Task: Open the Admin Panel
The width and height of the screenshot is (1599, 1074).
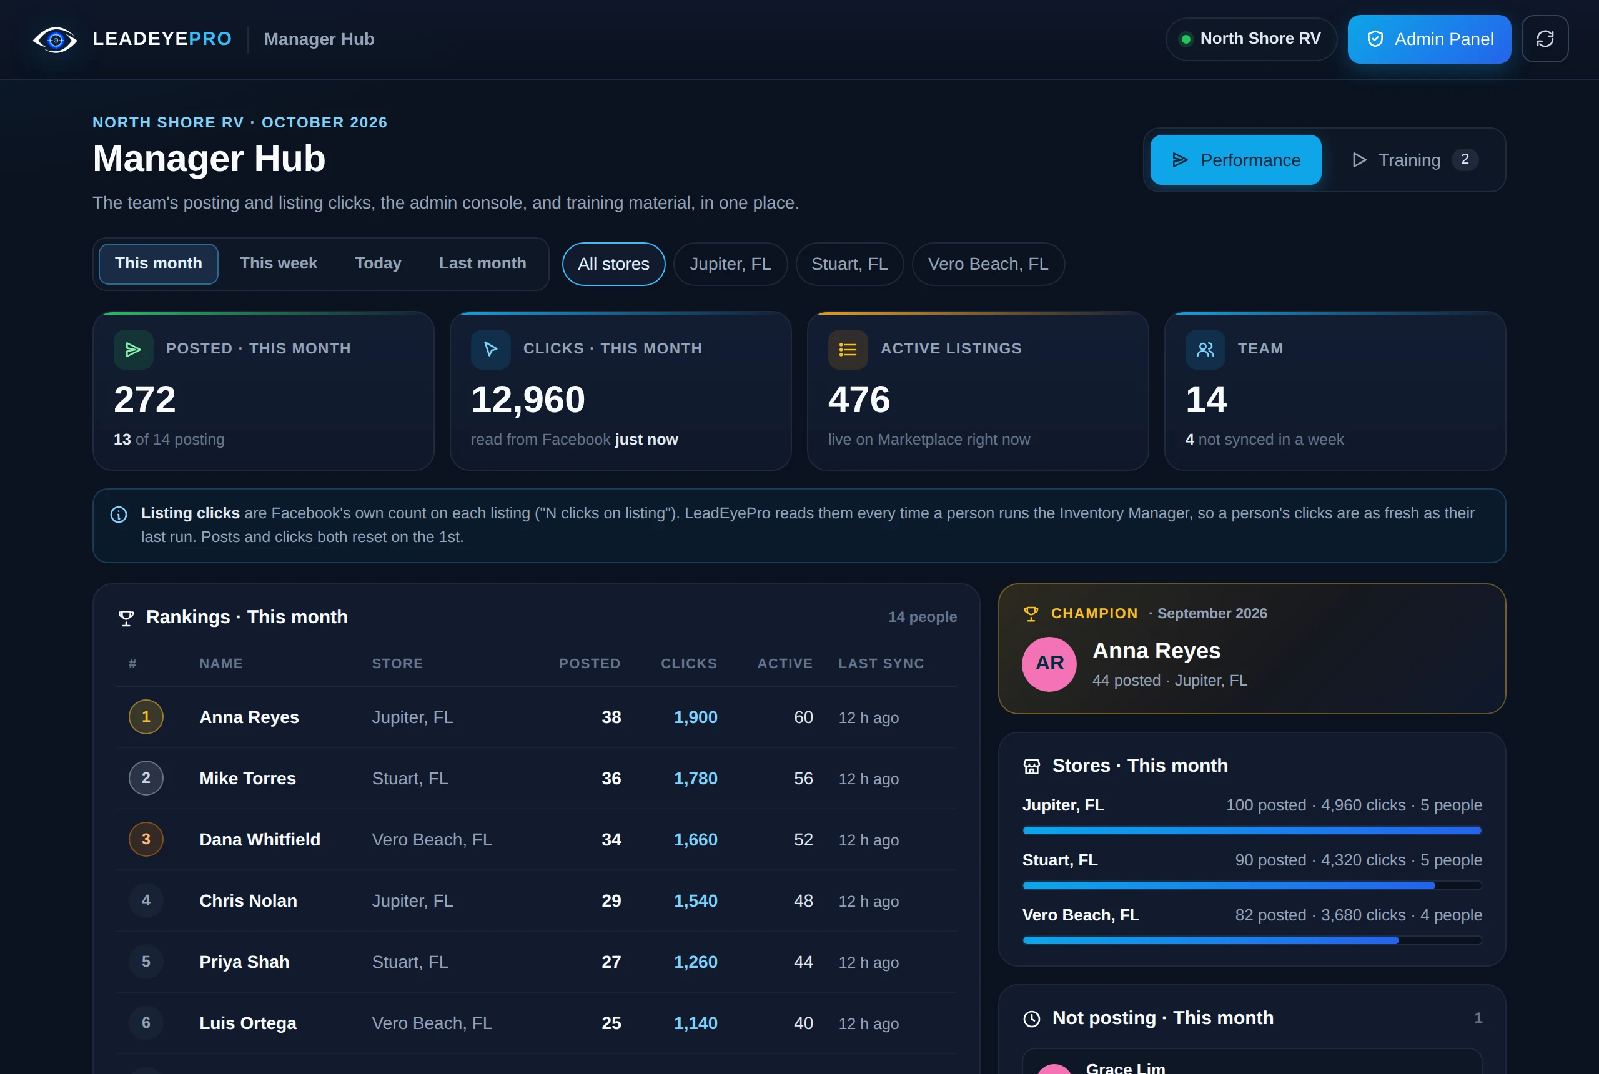Action: pyautogui.click(x=1429, y=39)
